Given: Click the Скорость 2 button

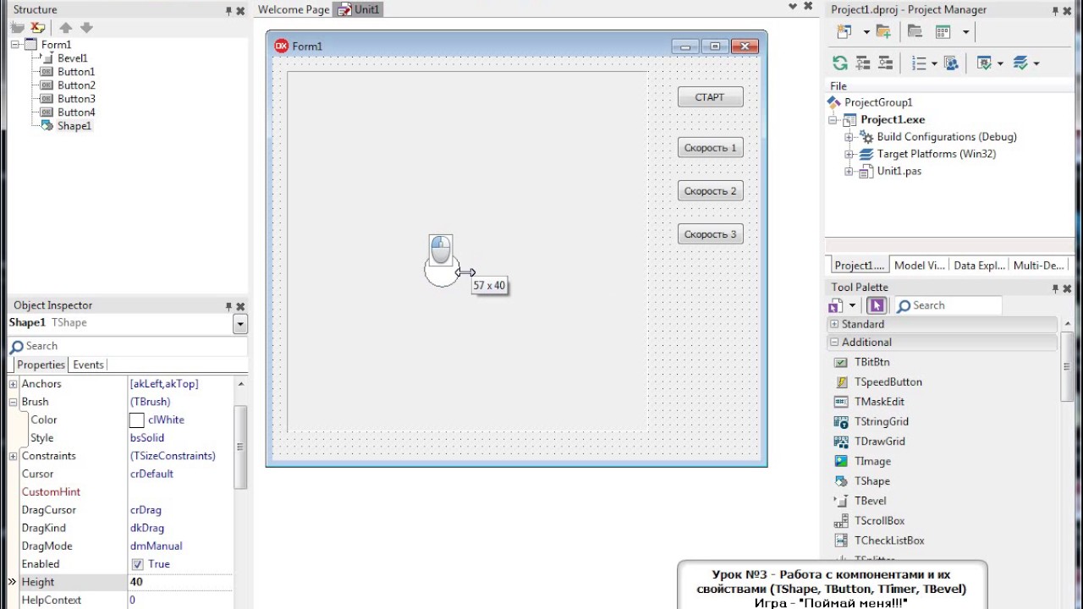Looking at the screenshot, I should [x=710, y=191].
